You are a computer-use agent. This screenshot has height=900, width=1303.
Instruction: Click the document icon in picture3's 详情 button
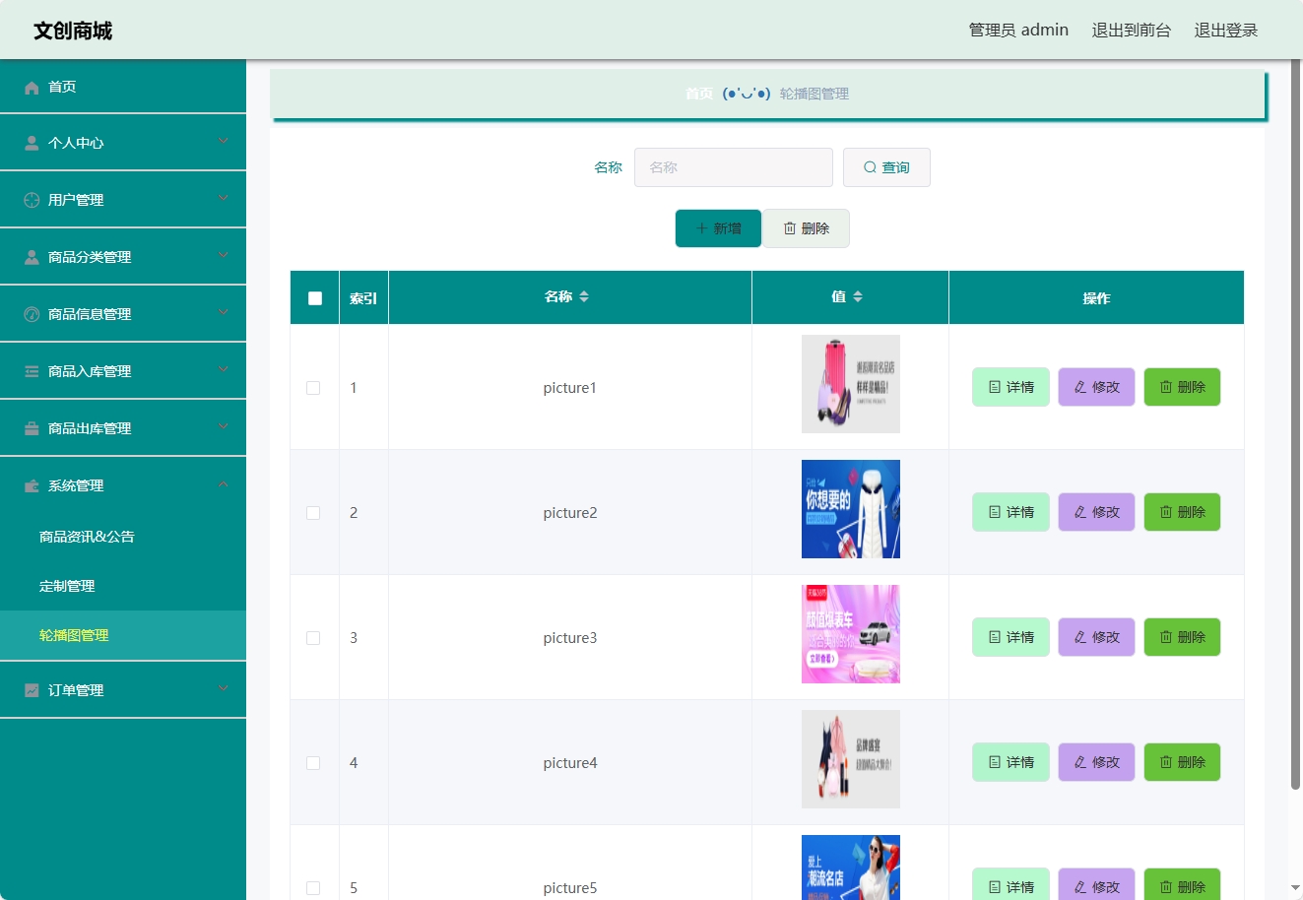pyautogui.click(x=995, y=637)
